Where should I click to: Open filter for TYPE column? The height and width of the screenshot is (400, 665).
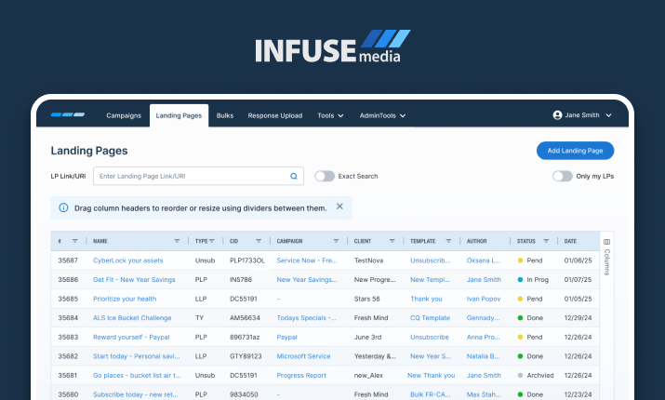click(x=212, y=241)
